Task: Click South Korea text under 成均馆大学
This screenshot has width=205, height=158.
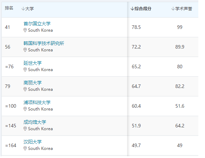Action: pyautogui.click(x=40, y=129)
